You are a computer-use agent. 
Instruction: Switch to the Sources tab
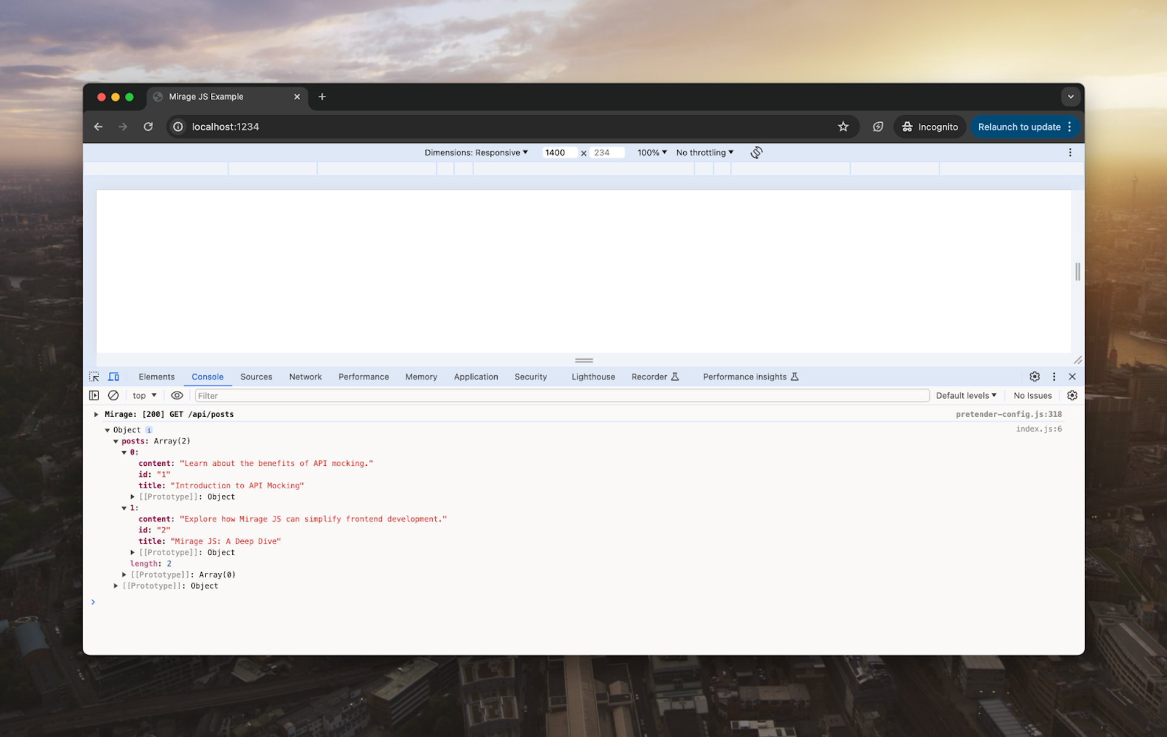[256, 377]
